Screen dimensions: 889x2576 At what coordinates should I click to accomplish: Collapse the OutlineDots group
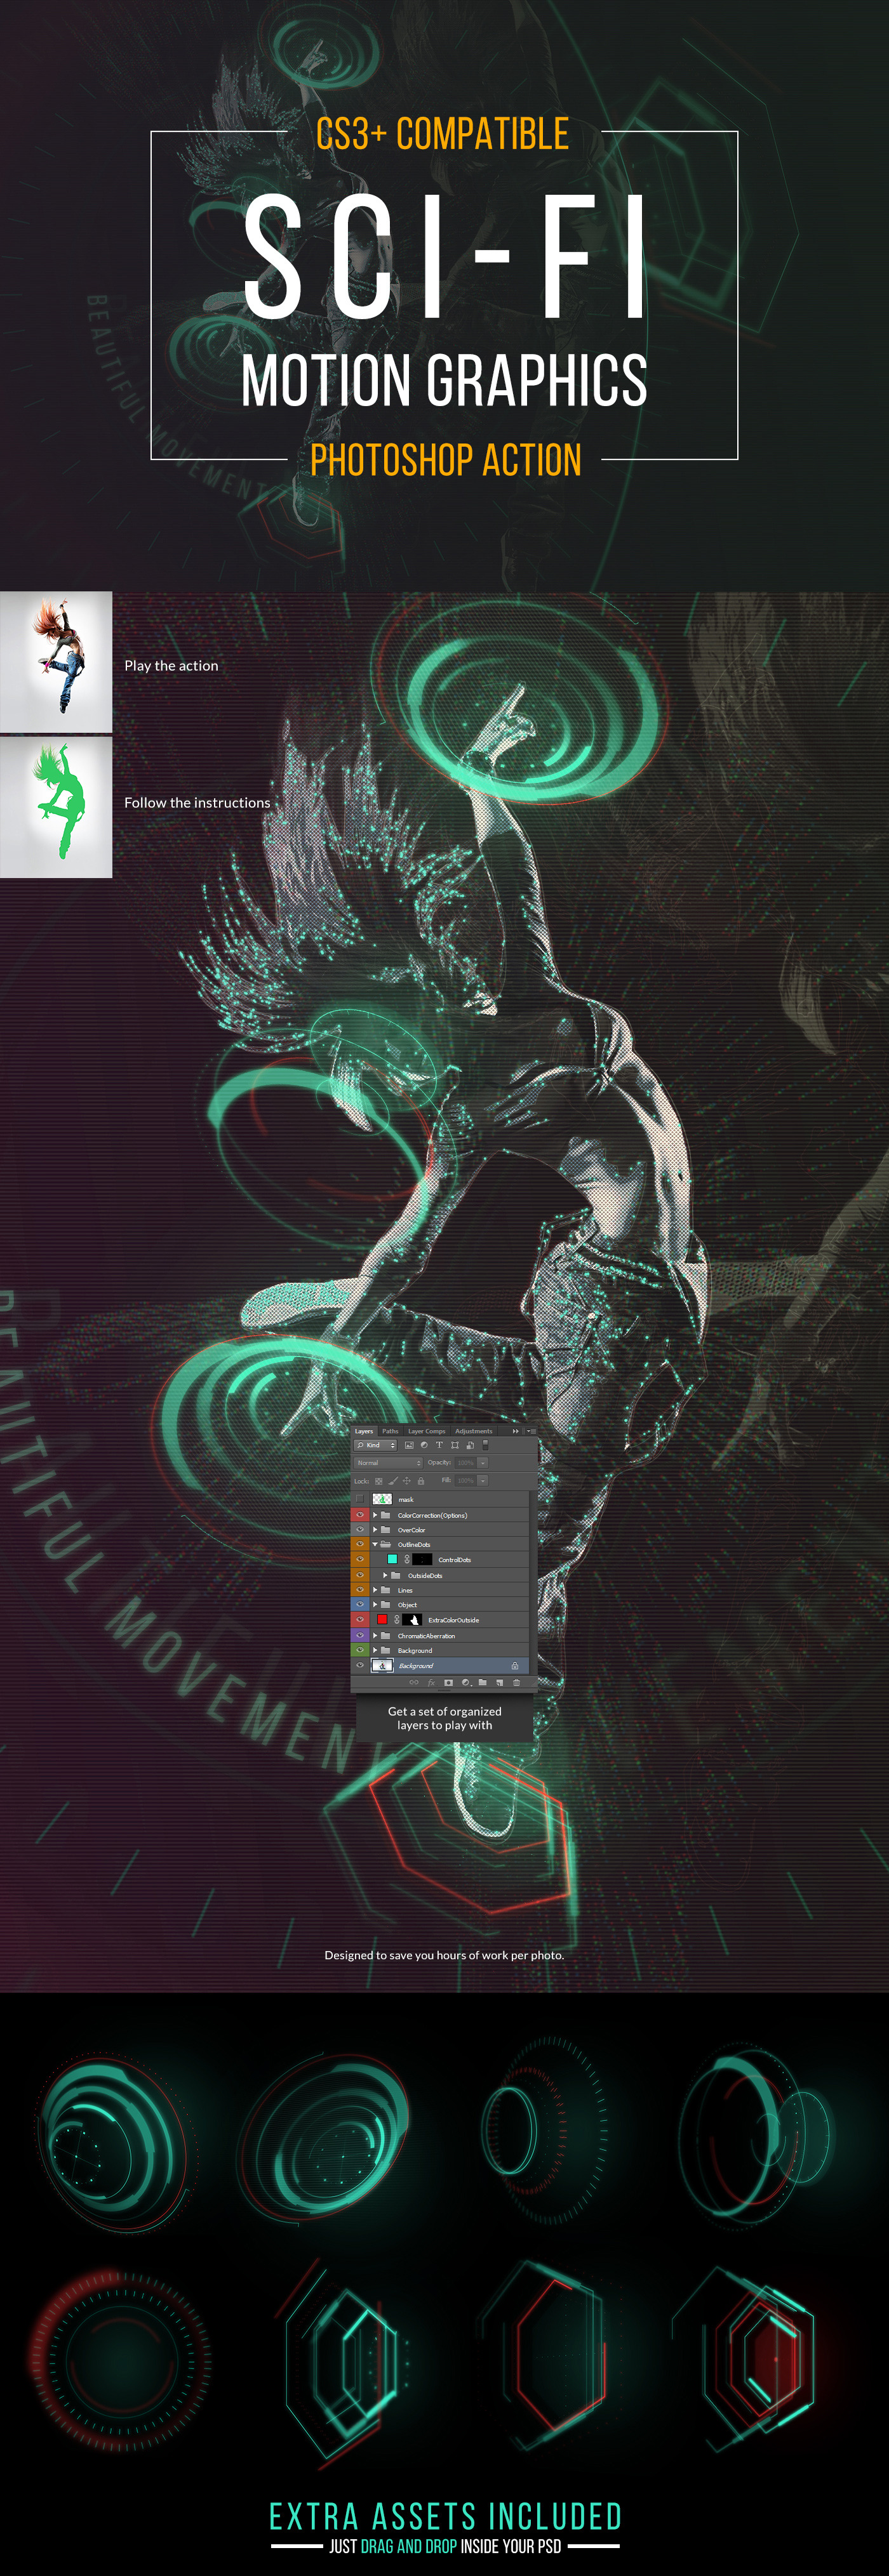point(375,1544)
